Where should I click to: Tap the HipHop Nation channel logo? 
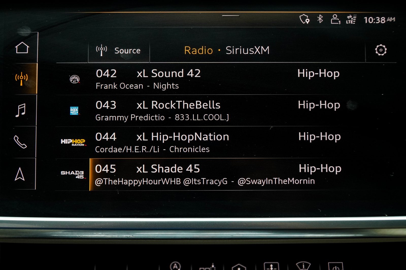click(73, 142)
